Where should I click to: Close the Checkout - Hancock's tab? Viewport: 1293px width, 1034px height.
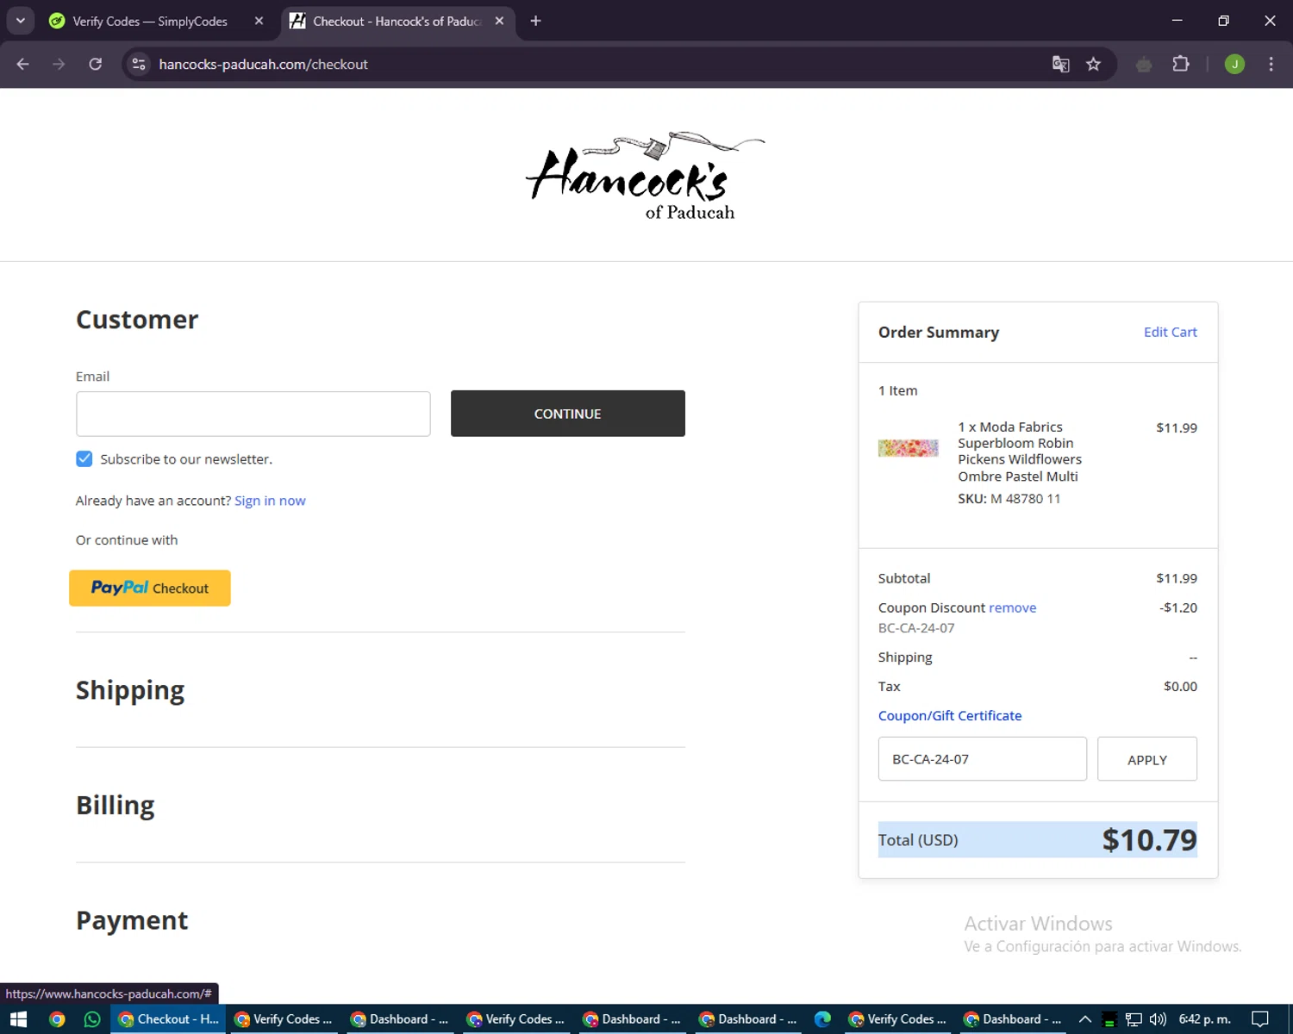coord(499,21)
